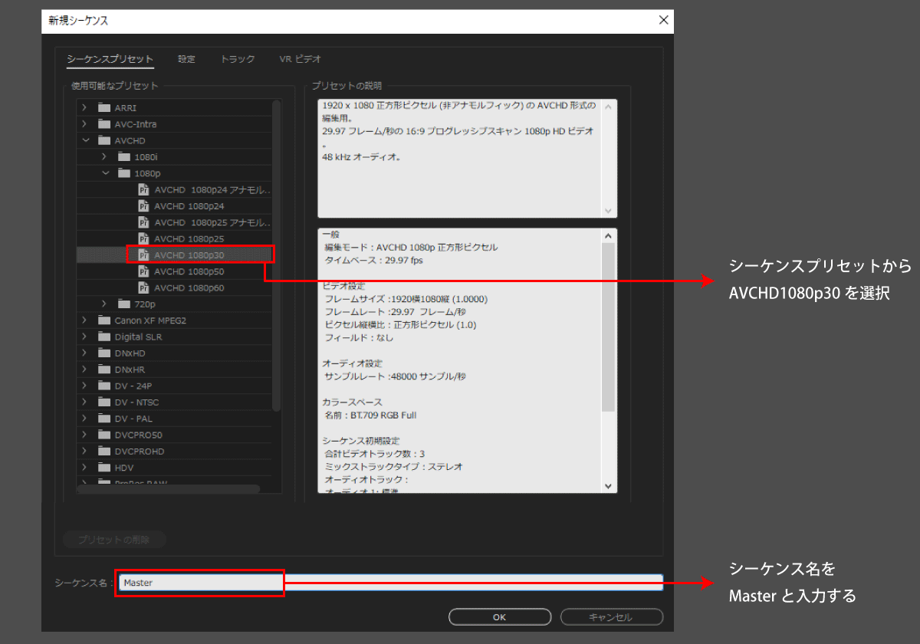Click the シーケンス名 input field
The width and height of the screenshot is (920, 644).
point(389,583)
